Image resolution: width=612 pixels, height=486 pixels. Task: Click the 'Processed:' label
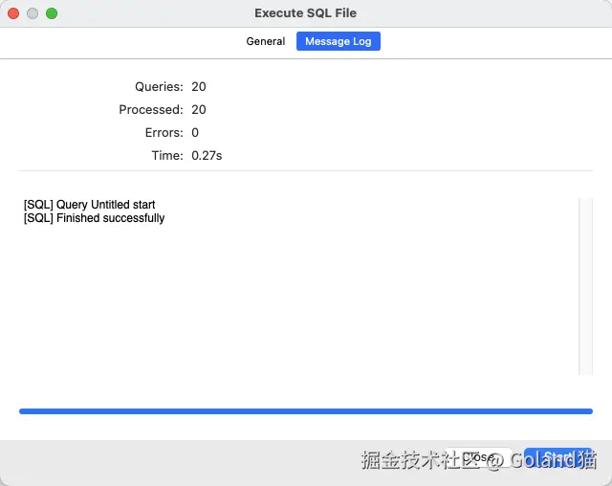[x=151, y=110]
